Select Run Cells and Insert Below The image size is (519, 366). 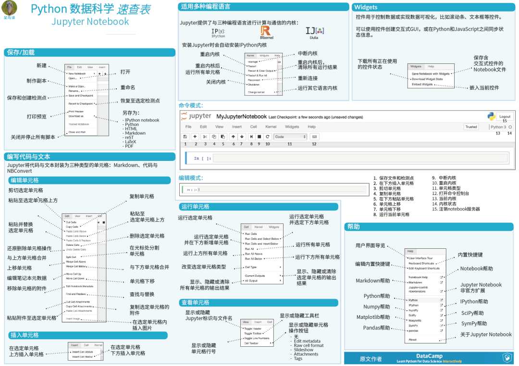click(261, 244)
